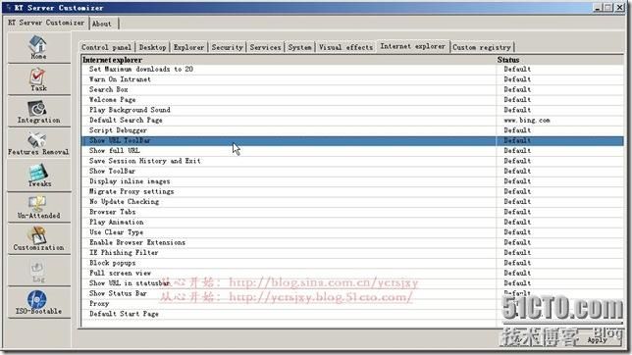Viewport: 632px width, 355px height.
Task: Close the NT Server Customizer window
Action: point(619,7)
